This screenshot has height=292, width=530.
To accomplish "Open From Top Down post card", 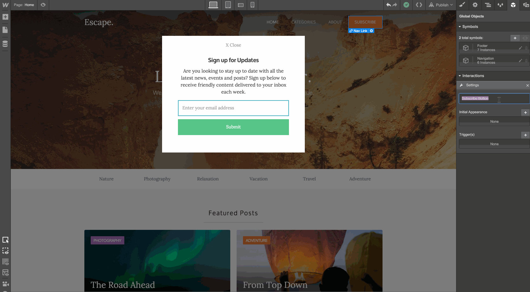I will click(x=310, y=261).
